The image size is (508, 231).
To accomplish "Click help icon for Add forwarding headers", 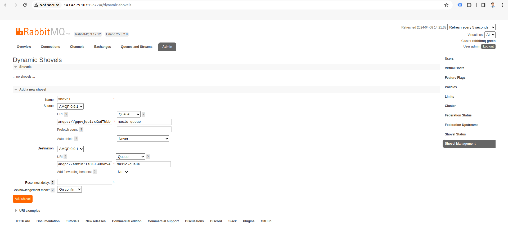I will [x=95, y=172].
